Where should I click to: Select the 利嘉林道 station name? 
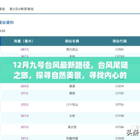[72, 138]
